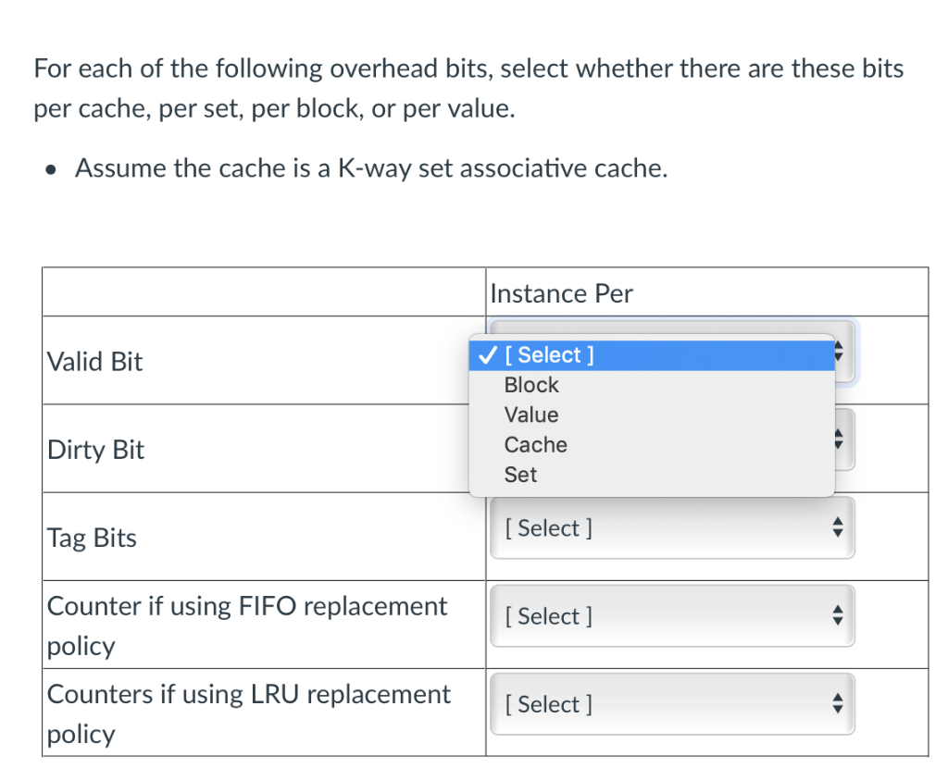The height and width of the screenshot is (768, 948).
Task: Click the Dirty Bit row label
Action: tap(95, 450)
